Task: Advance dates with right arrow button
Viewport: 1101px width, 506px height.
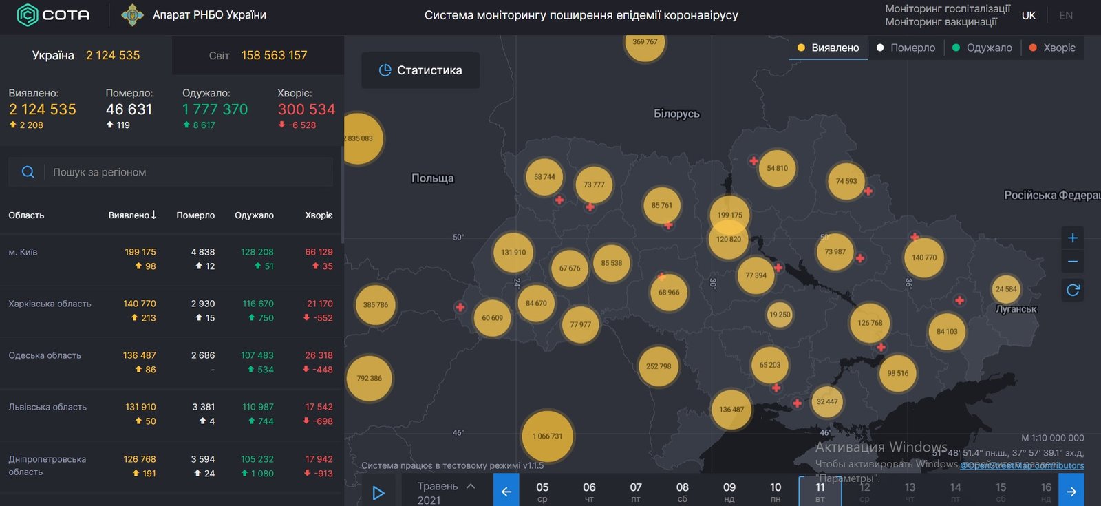Action: (x=1071, y=492)
